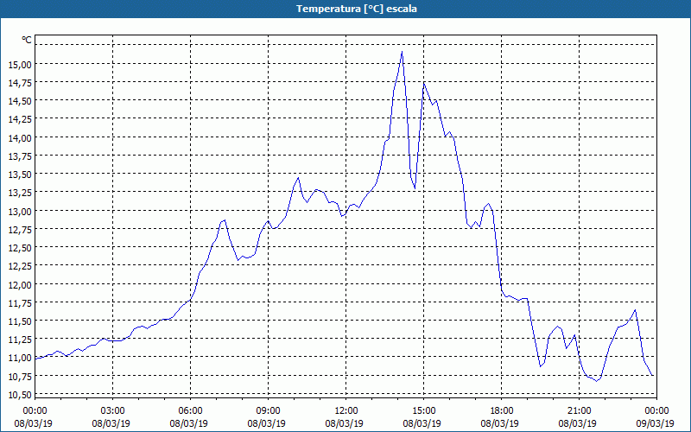This screenshot has height=432, width=691.
Task: Pick the 12,75 temperature label
Action: click(x=19, y=229)
